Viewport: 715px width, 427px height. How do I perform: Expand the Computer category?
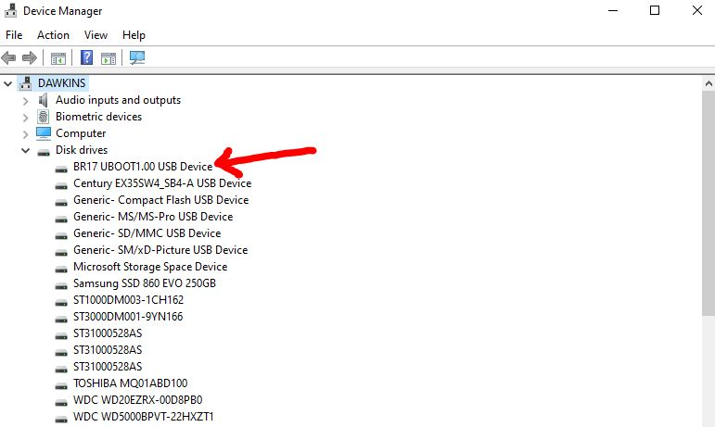pos(26,133)
